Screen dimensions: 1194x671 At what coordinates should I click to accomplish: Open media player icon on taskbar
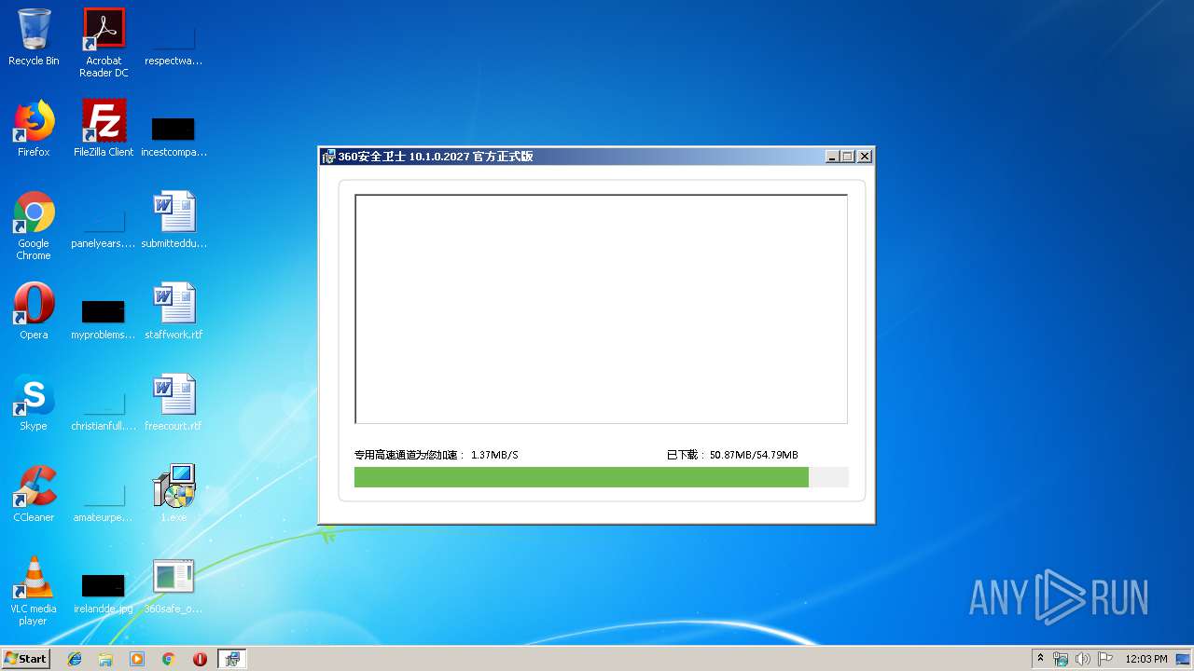pos(137,659)
